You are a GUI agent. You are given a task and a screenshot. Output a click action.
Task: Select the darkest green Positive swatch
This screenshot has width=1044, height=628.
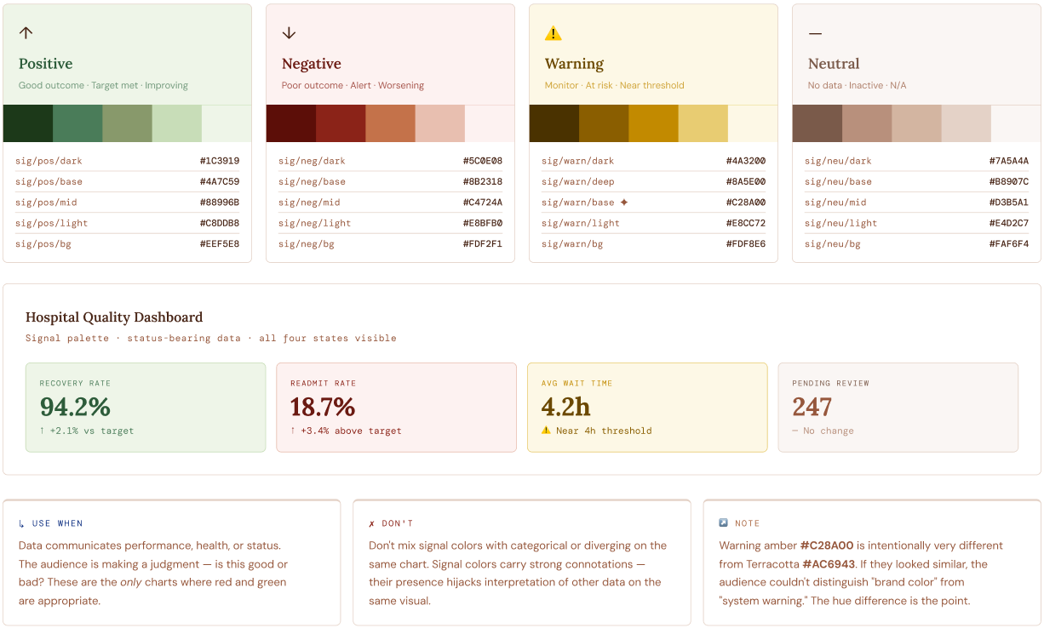[28, 123]
